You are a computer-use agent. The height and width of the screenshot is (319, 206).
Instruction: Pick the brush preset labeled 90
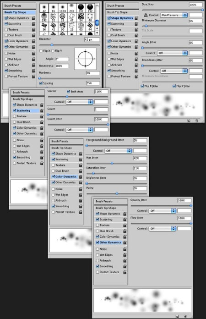pos(62,27)
